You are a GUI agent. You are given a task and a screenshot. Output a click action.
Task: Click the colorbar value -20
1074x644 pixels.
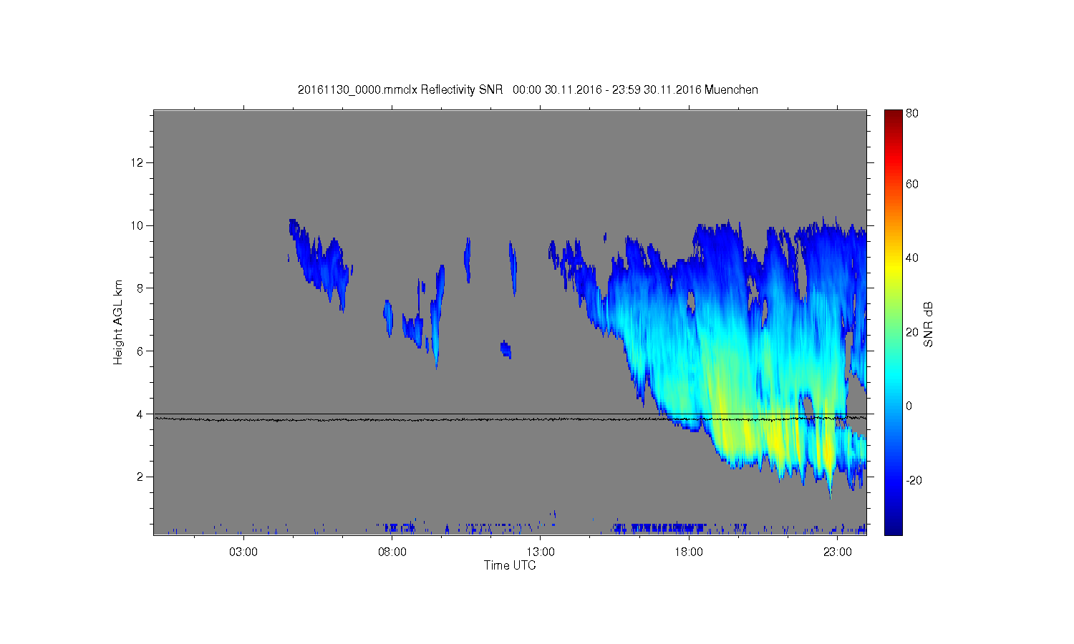click(914, 480)
